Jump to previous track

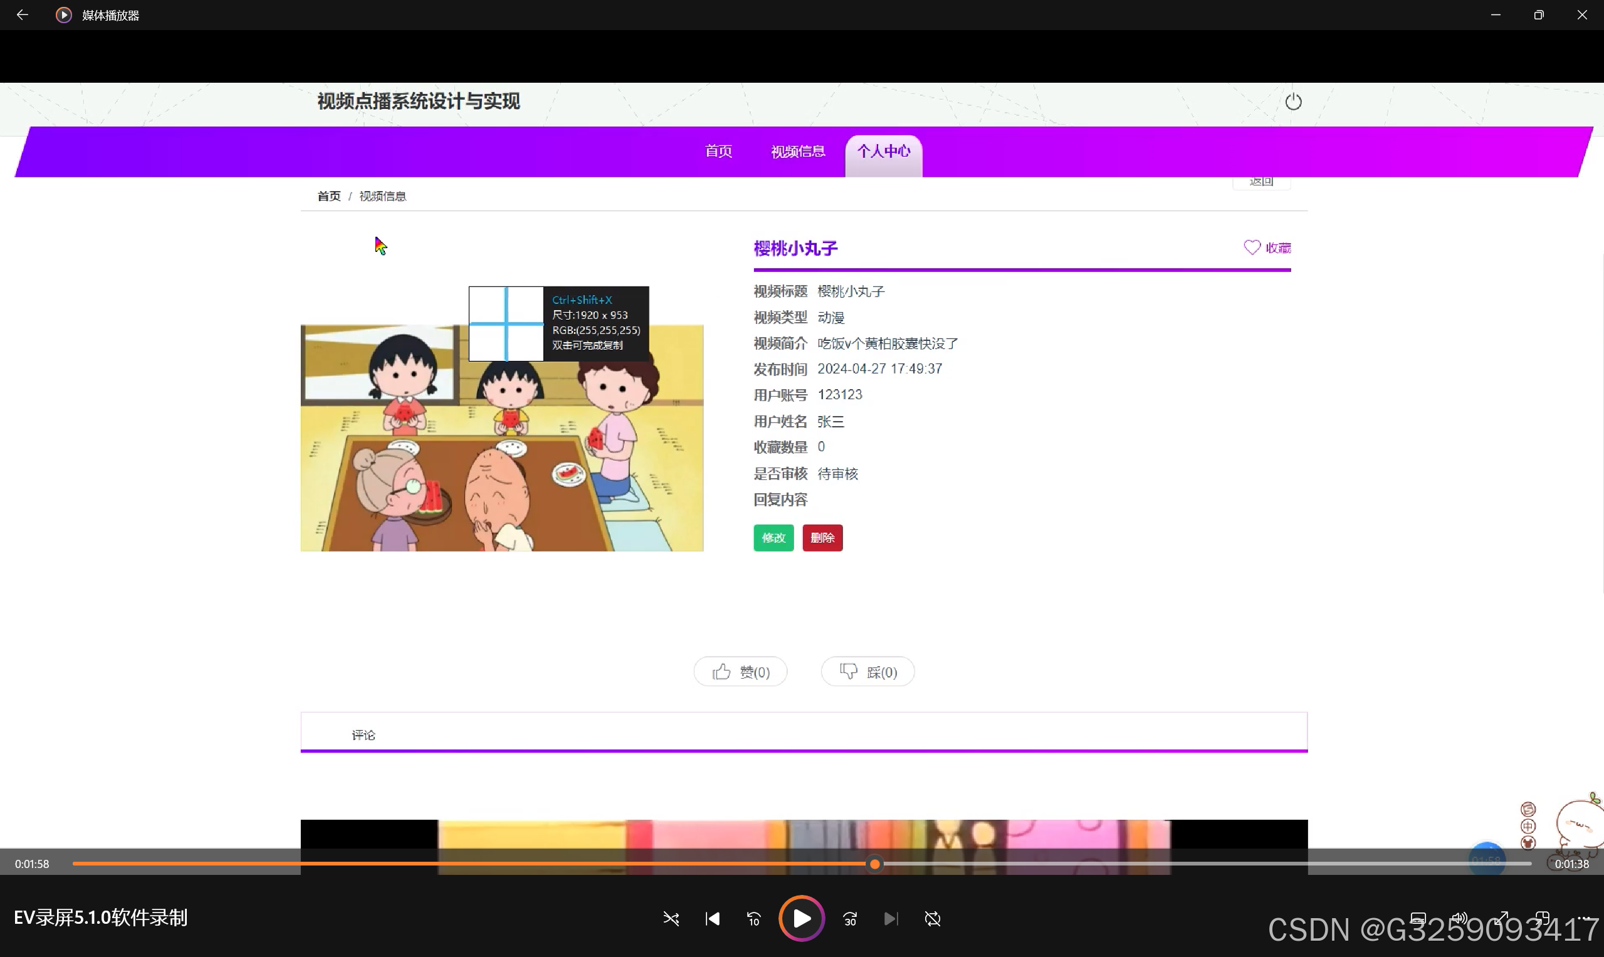click(x=712, y=919)
